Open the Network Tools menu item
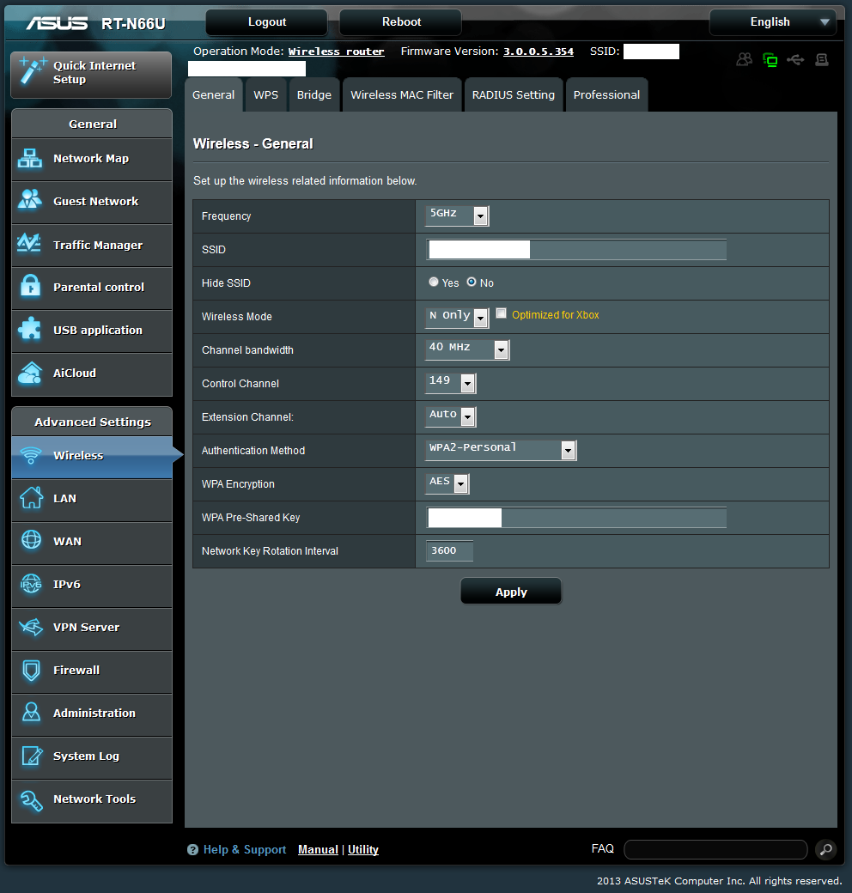Screen dimensions: 852x893 (92, 799)
